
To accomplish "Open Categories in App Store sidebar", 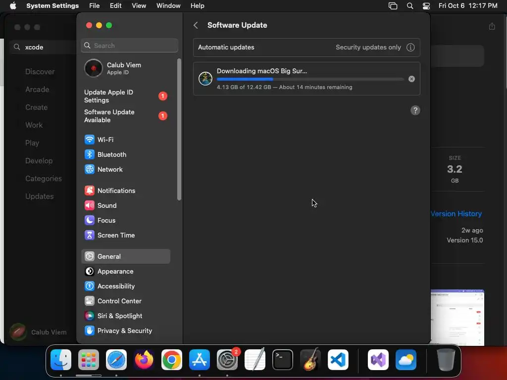I will click(x=44, y=178).
